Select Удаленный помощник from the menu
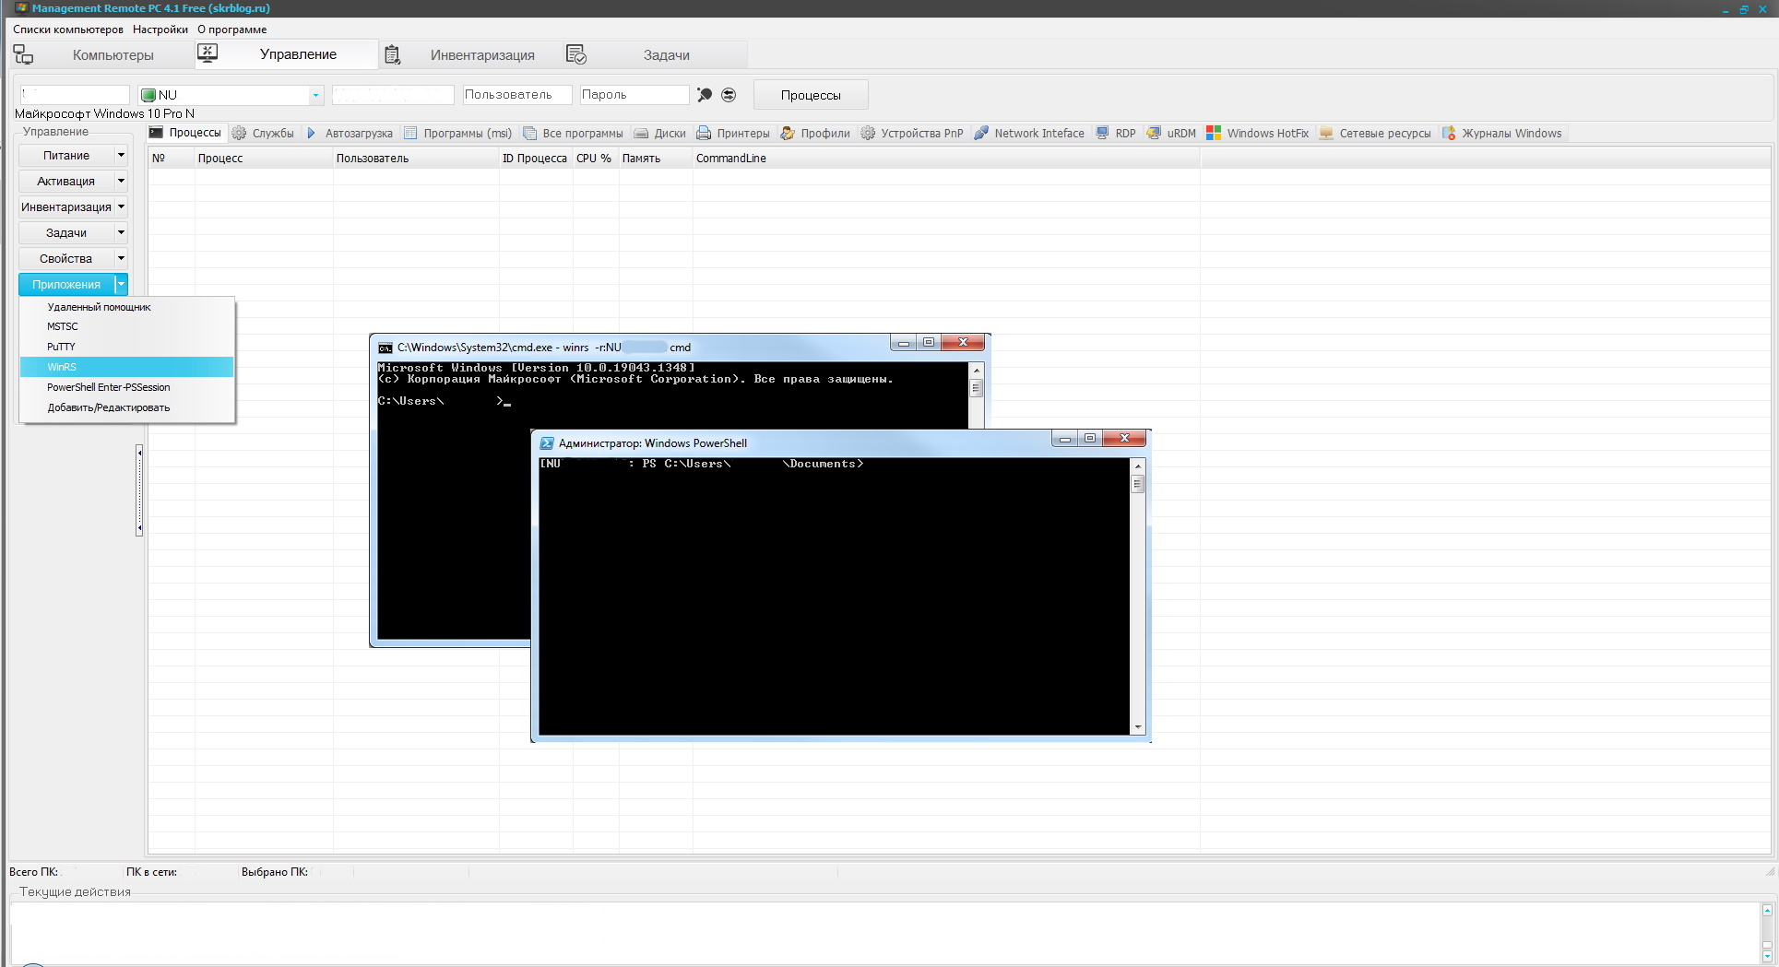The image size is (1779, 967). point(127,307)
